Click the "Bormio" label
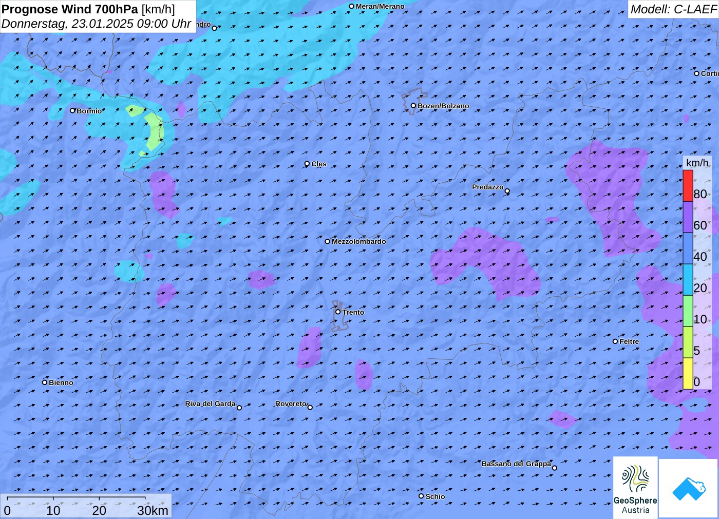719x519 pixels. tap(89, 111)
